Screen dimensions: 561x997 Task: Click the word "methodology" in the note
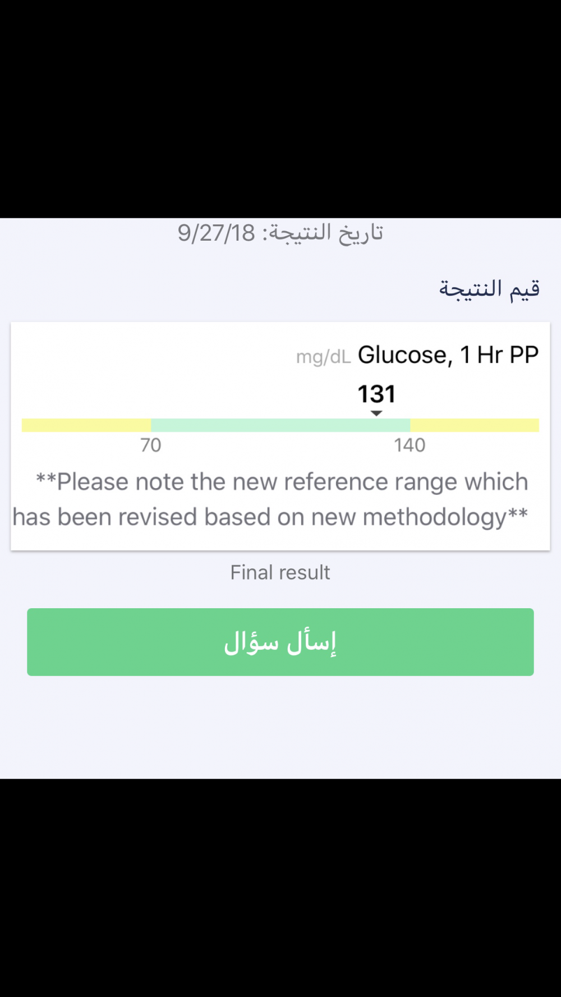pyautogui.click(x=435, y=517)
